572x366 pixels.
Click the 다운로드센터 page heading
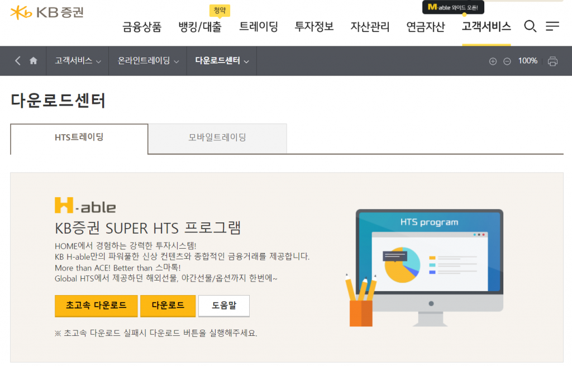click(x=58, y=101)
